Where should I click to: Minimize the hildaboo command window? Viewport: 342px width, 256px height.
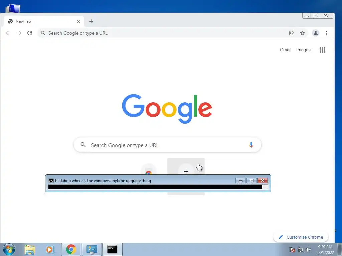click(x=240, y=181)
